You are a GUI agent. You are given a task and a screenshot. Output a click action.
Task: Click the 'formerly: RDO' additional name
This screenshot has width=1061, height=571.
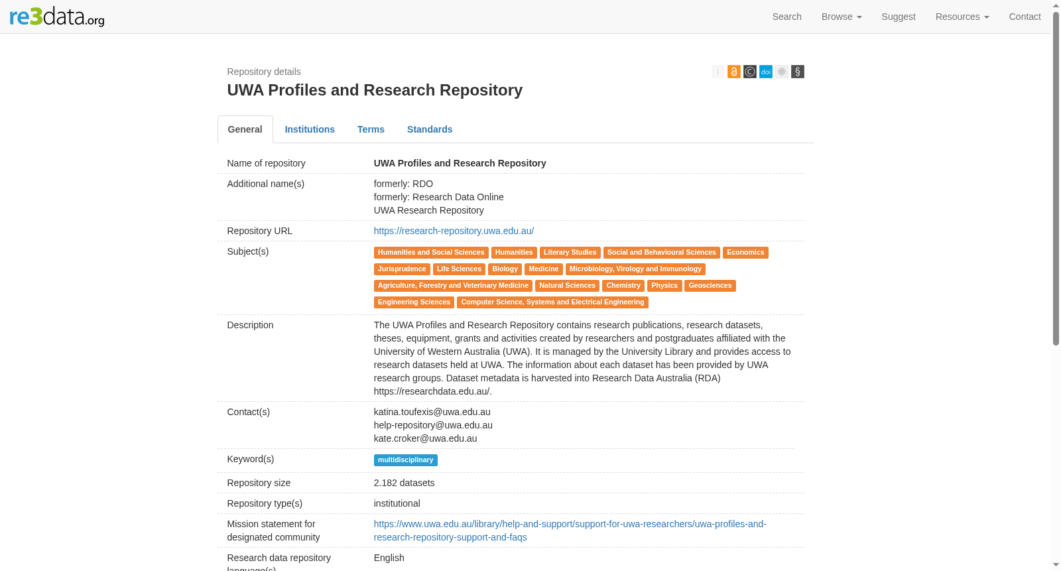403,184
